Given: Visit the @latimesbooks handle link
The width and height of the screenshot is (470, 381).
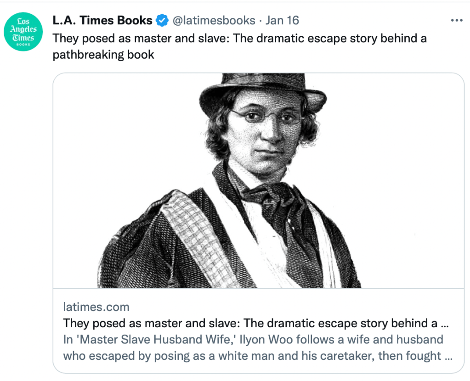Looking at the screenshot, I should tap(214, 21).
